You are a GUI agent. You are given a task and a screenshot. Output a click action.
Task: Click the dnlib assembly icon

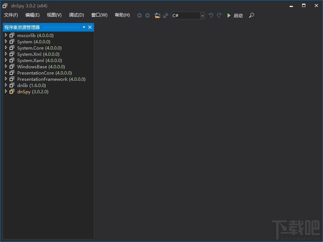tap(12, 85)
